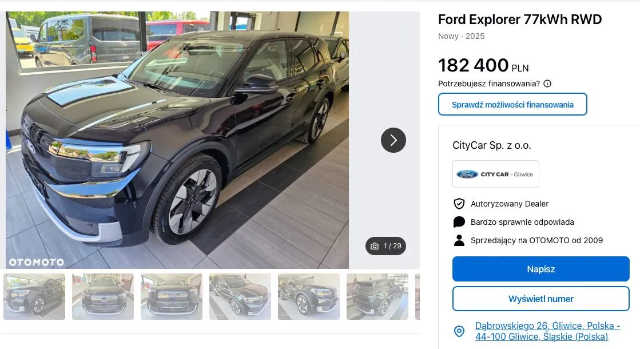640x349 pixels.
Task: Click the Ford City Car Gliwice logo
Action: point(495,174)
